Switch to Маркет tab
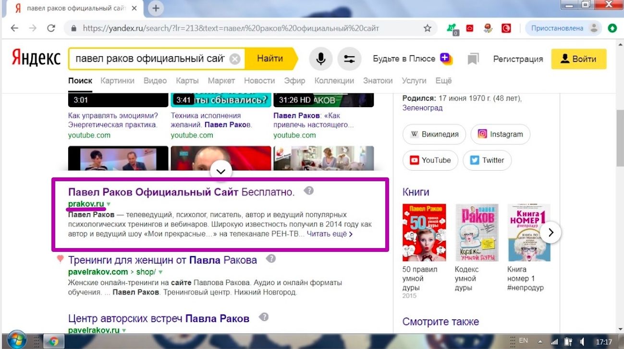This screenshot has height=349, width=624. tap(221, 81)
